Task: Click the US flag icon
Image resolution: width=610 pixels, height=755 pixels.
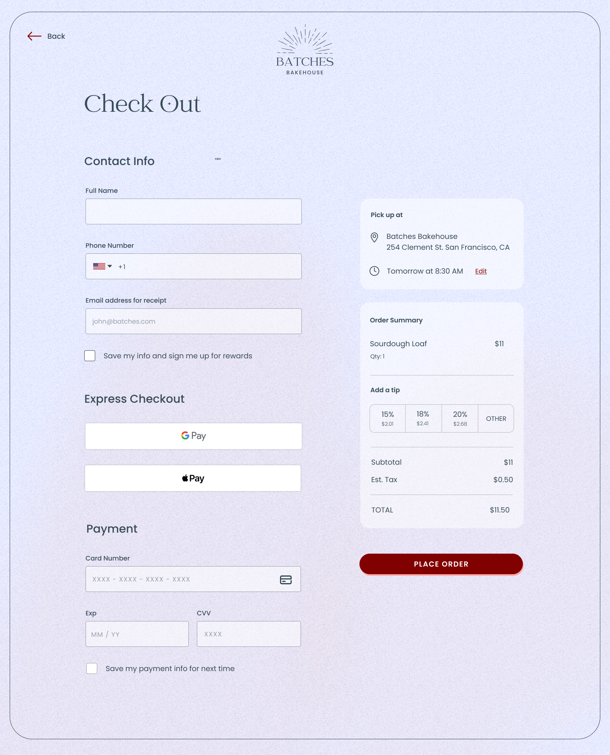Action: (x=99, y=266)
